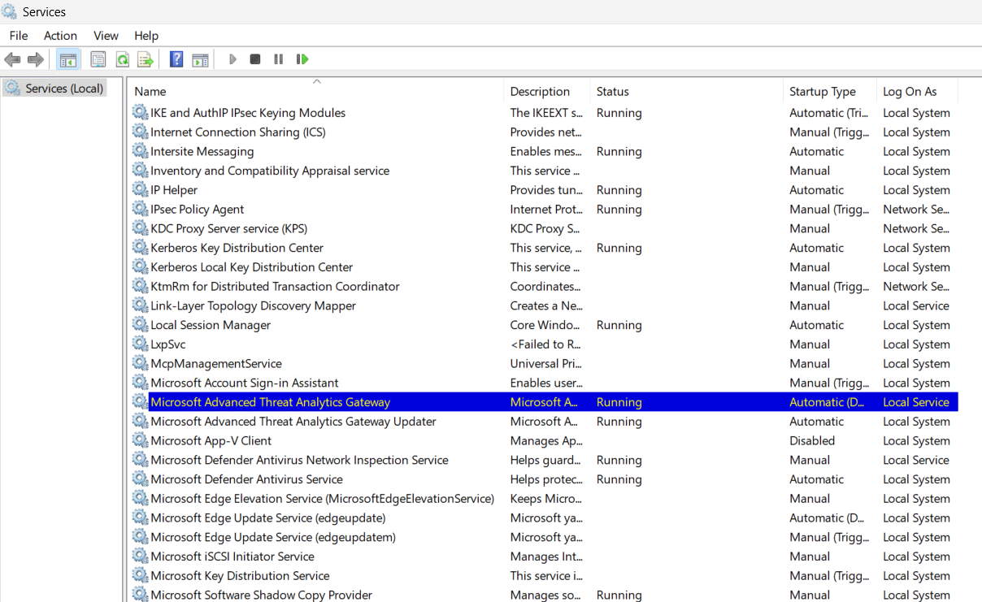
Task: Click the sort arrow above Name column
Action: point(317,81)
